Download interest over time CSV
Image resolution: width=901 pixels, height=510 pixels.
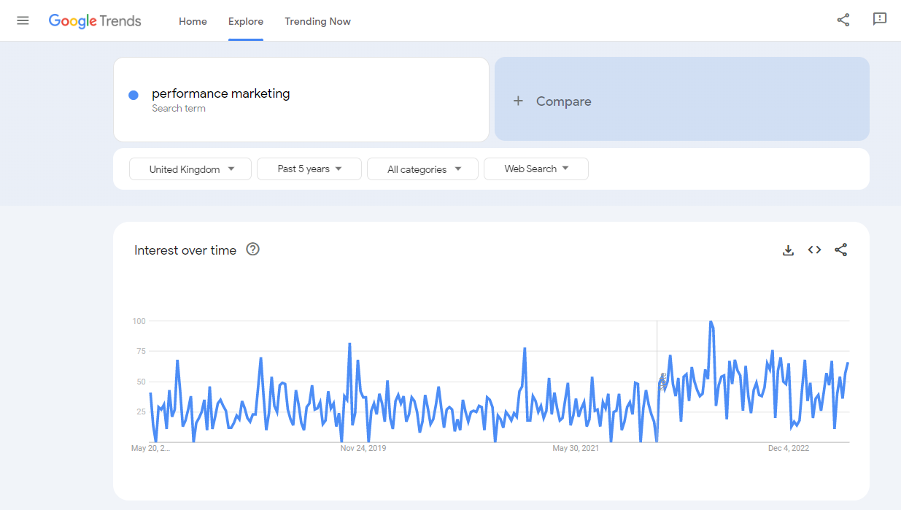pos(788,250)
